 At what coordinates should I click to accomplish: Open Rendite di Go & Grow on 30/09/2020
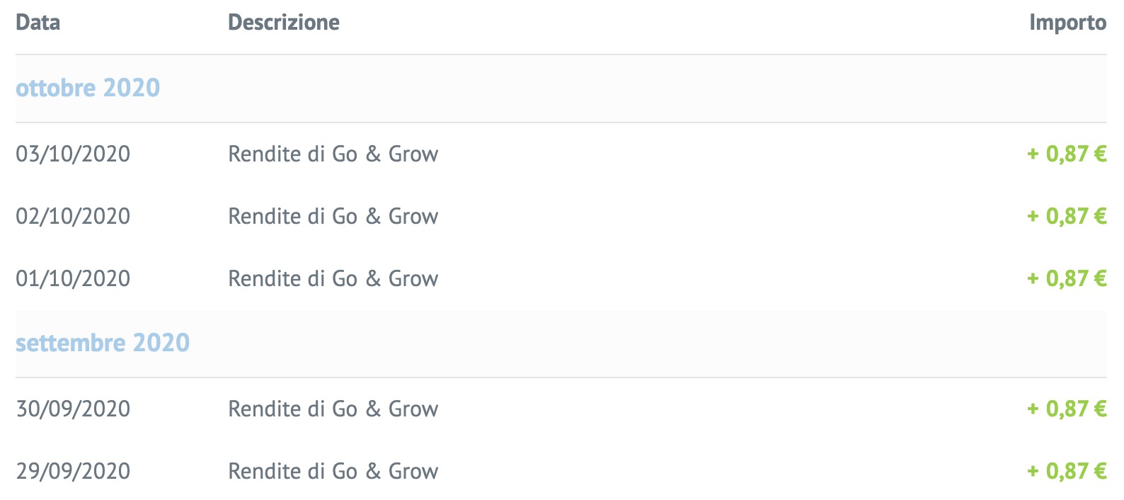[333, 409]
